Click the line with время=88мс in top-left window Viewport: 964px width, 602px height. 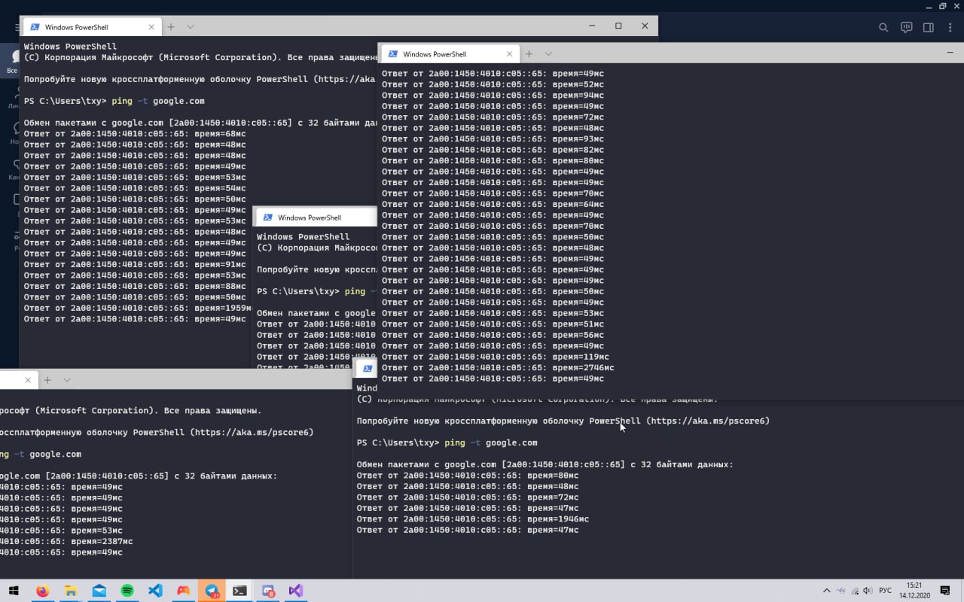click(135, 286)
